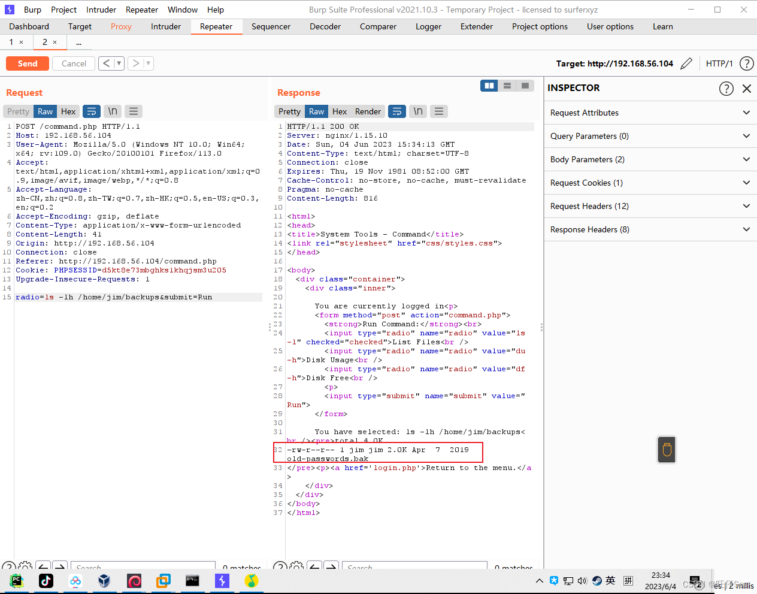This screenshot has width=757, height=594.
Task: Click the Cancel button
Action: 74,63
